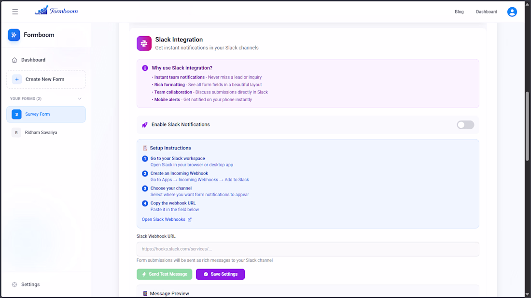The width and height of the screenshot is (531, 298).
Task: Click 'Mobile alerts' bullet text
Action: (167, 99)
